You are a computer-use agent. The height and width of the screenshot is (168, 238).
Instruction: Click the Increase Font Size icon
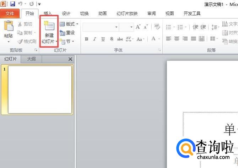[138, 27]
